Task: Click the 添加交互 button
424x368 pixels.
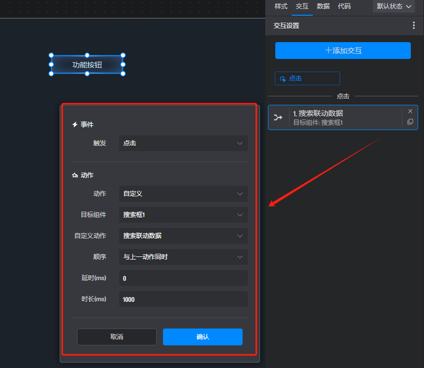Action: [x=343, y=51]
